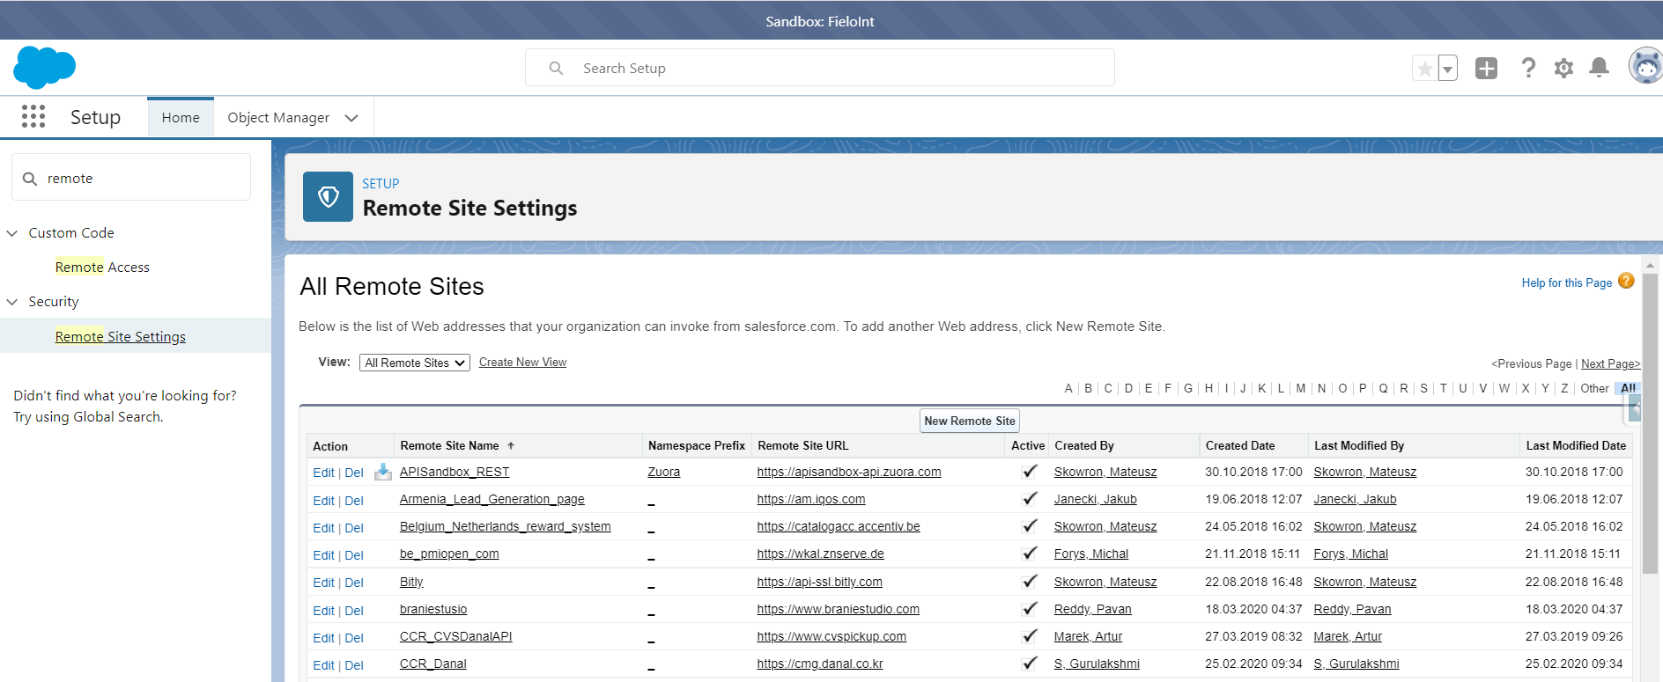Edit the Bitly remote site
This screenshot has height=682, width=1663.
point(323,583)
